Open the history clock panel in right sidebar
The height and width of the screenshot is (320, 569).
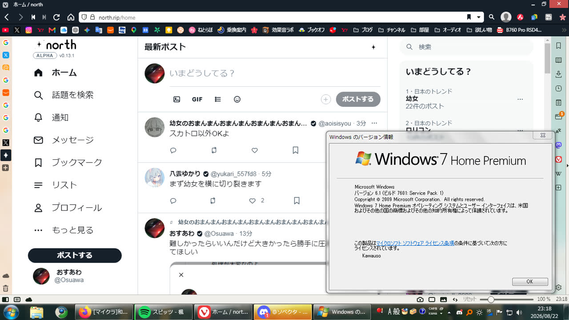(x=559, y=89)
